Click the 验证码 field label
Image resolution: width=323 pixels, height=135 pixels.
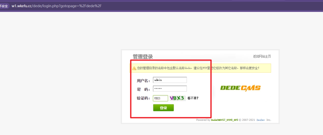point(144,98)
